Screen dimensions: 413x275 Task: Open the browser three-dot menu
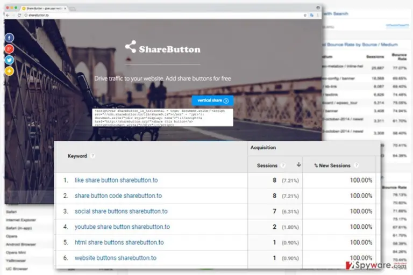318,15
